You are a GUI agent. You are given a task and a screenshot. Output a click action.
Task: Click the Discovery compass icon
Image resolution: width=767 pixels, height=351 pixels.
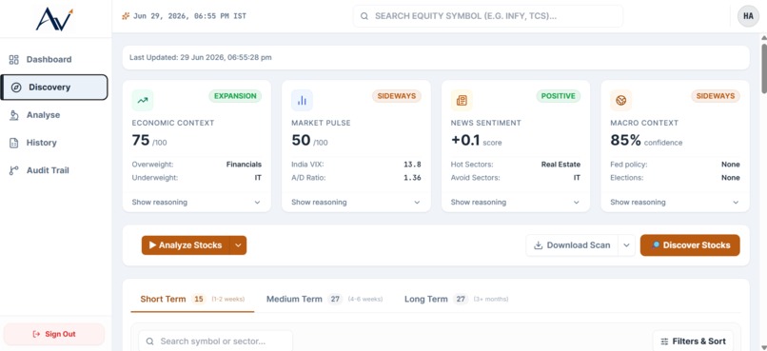click(x=16, y=88)
